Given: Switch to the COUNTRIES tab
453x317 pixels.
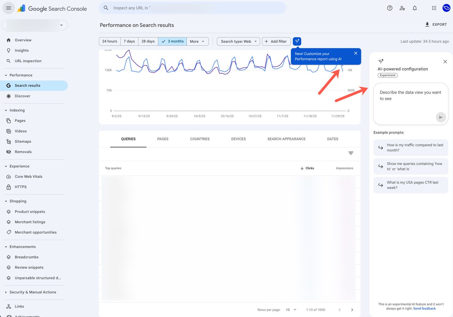Looking at the screenshot, I should point(200,139).
